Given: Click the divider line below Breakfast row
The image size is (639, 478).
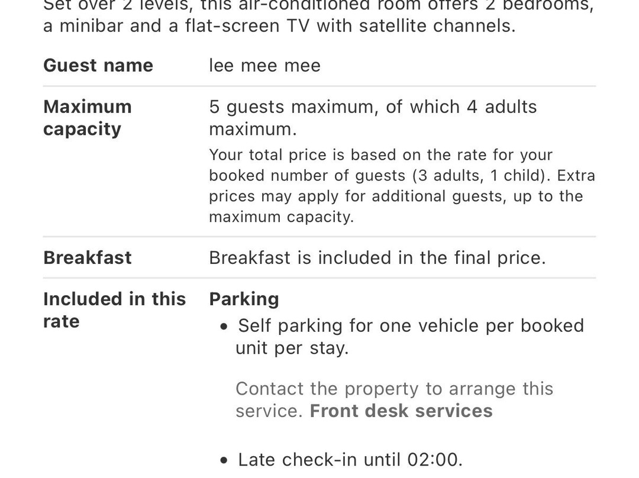Looking at the screenshot, I should tap(319, 278).
